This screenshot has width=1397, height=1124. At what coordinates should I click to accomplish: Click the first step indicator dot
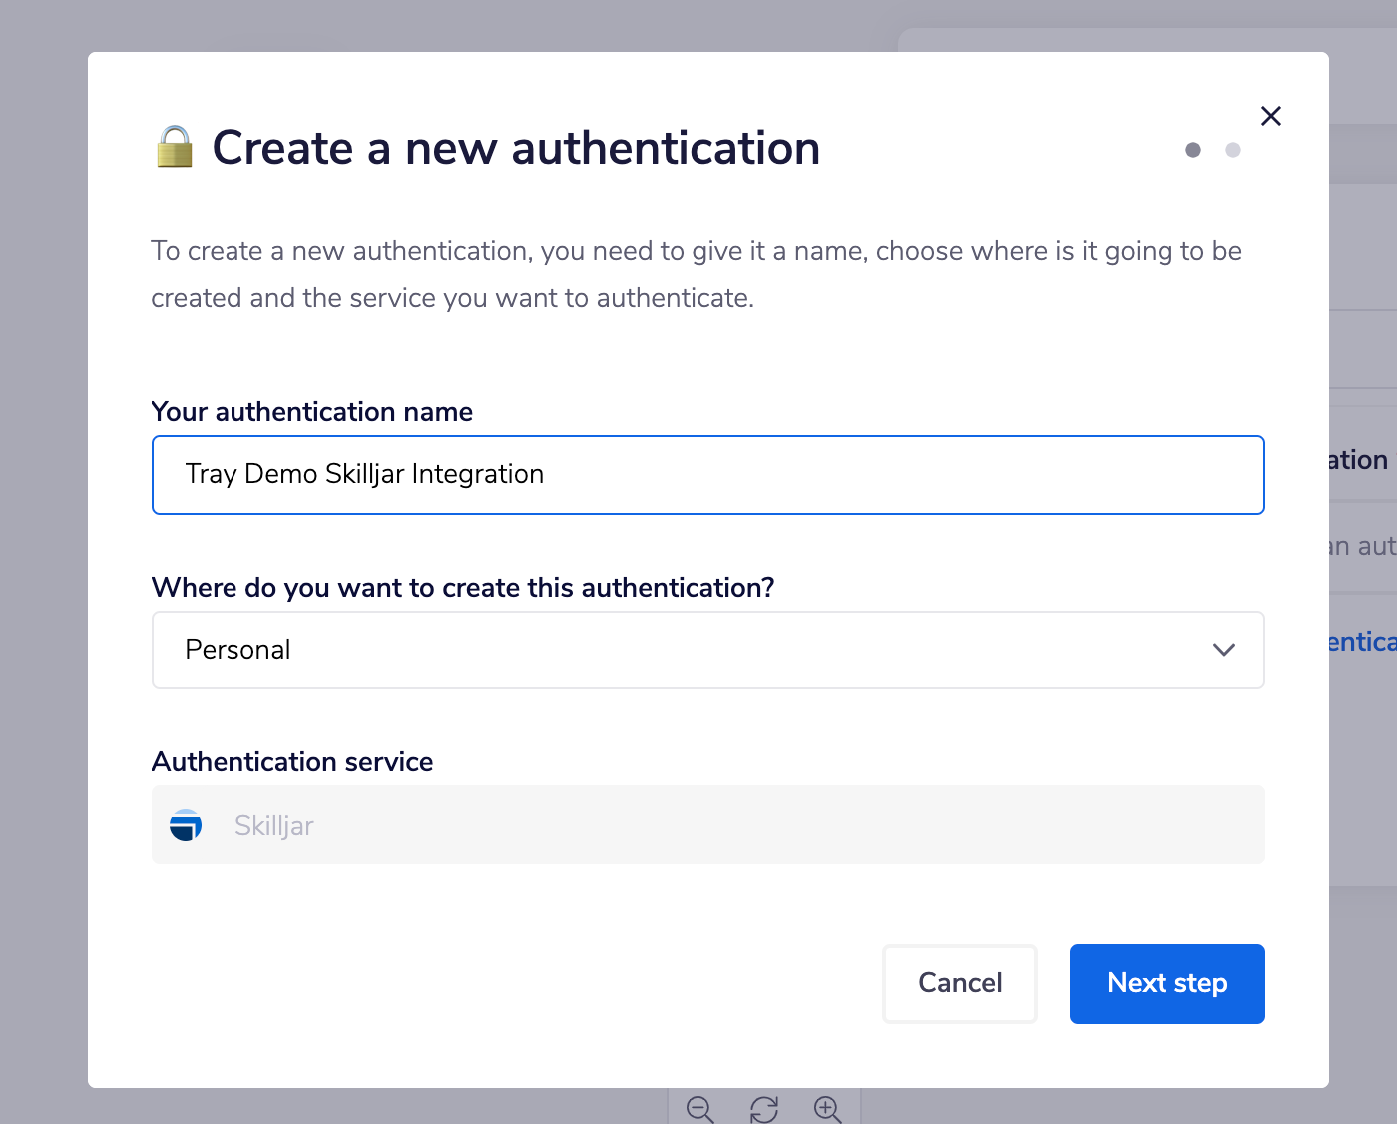(x=1192, y=150)
